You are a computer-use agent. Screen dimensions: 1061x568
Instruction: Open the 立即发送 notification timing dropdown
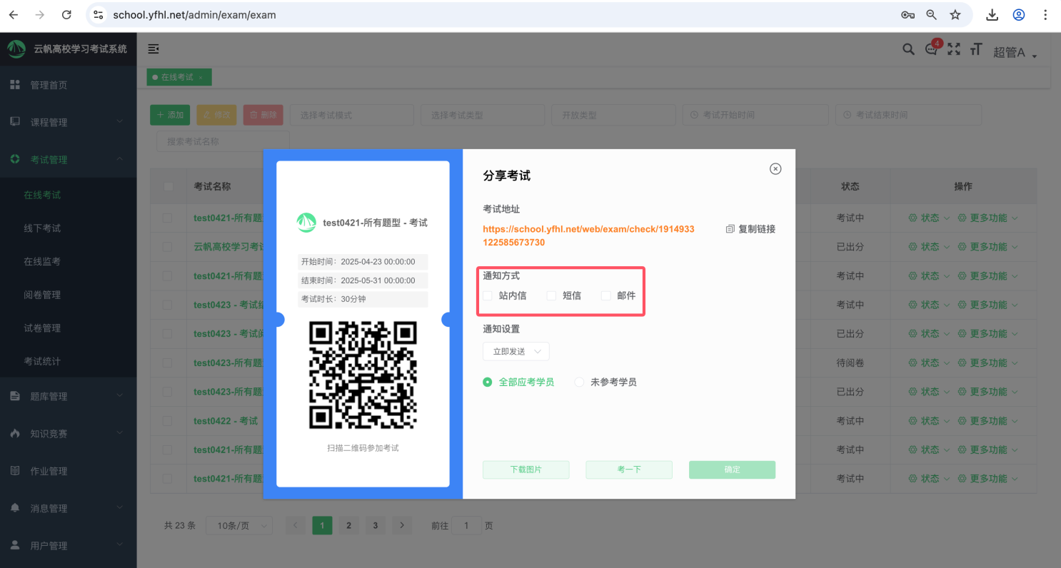(516, 352)
